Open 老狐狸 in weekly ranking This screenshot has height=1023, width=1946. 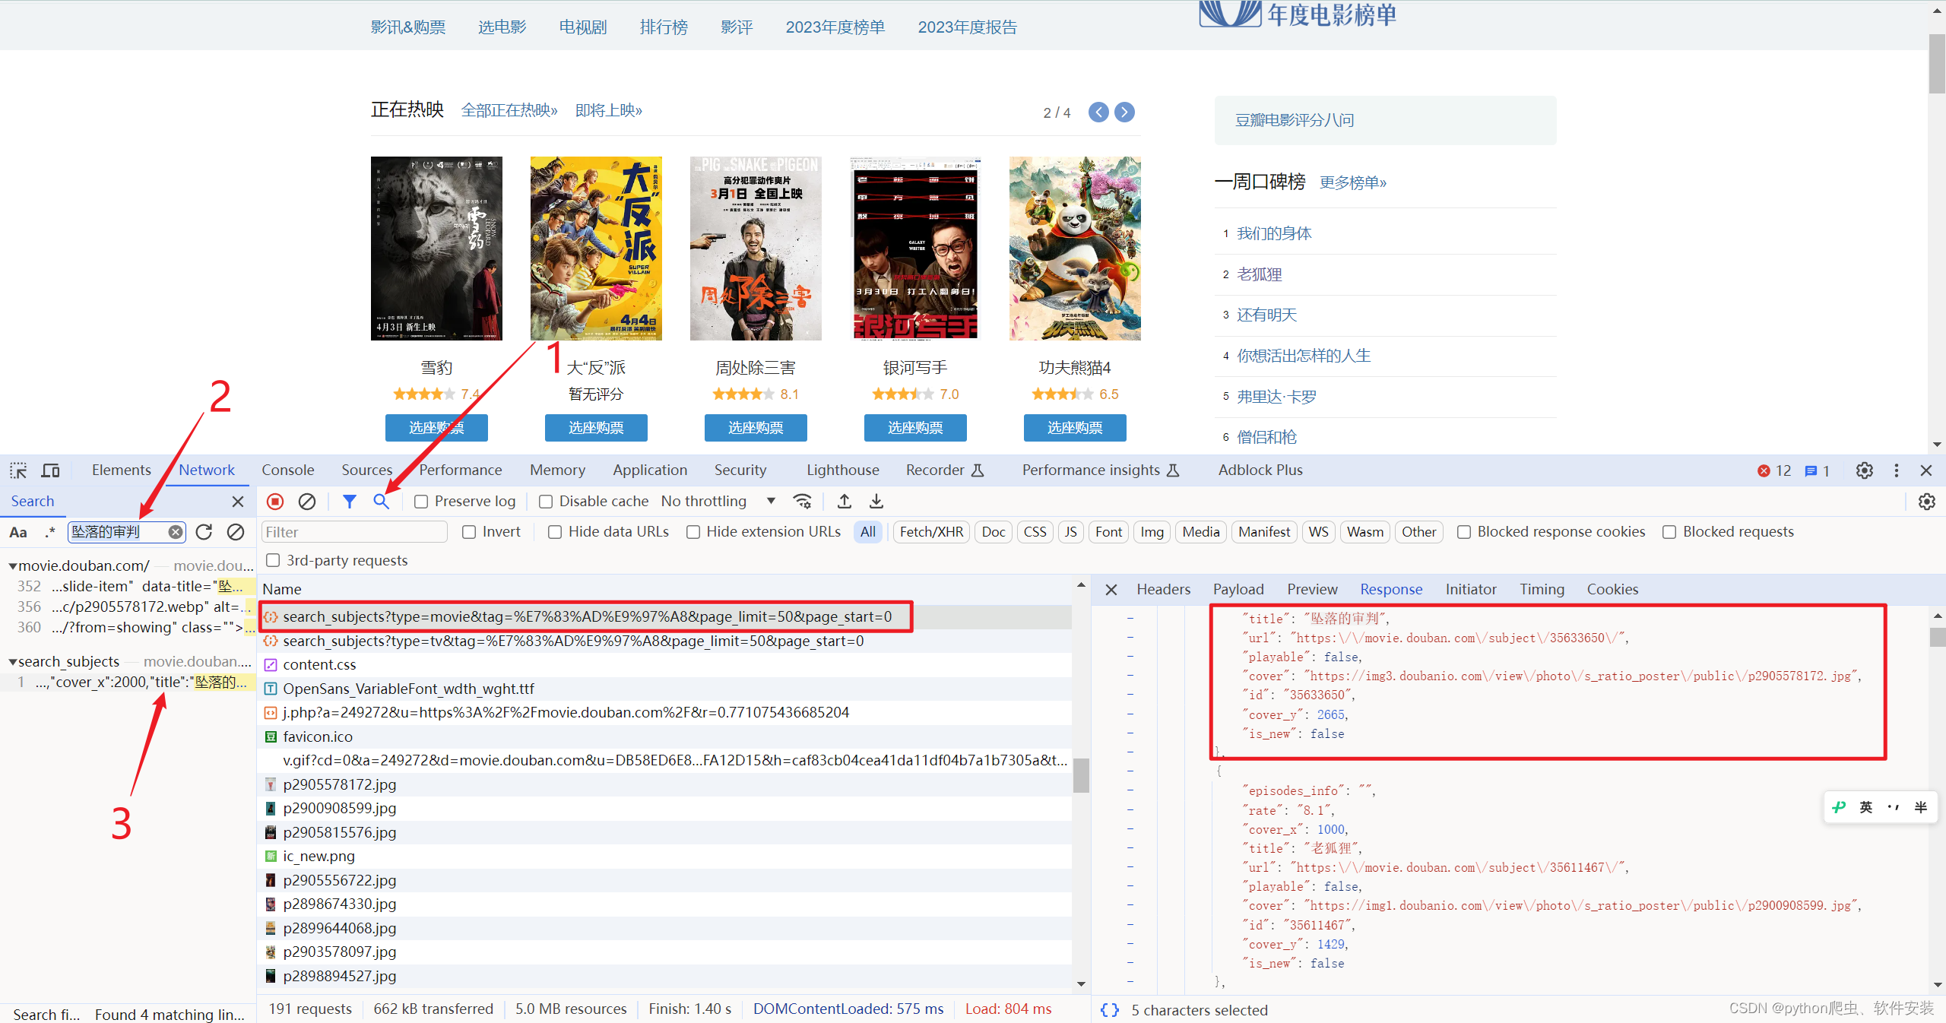(1260, 274)
